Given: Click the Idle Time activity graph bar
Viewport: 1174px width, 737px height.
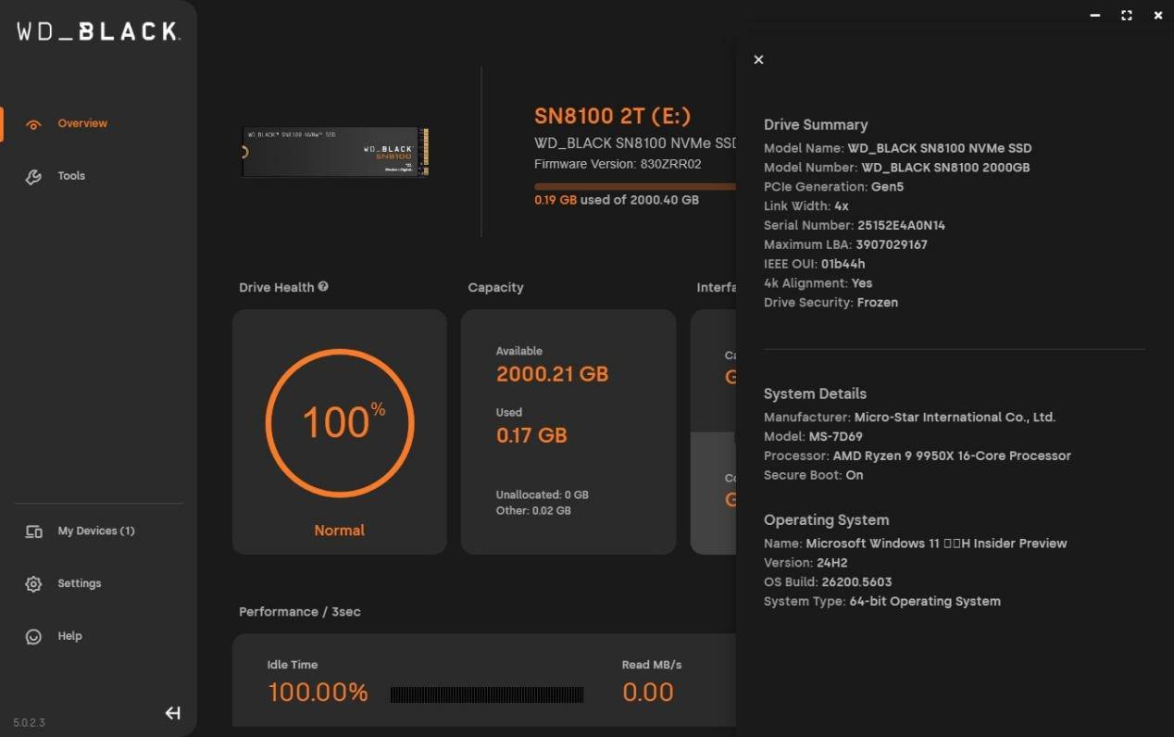Looking at the screenshot, I should [487, 694].
